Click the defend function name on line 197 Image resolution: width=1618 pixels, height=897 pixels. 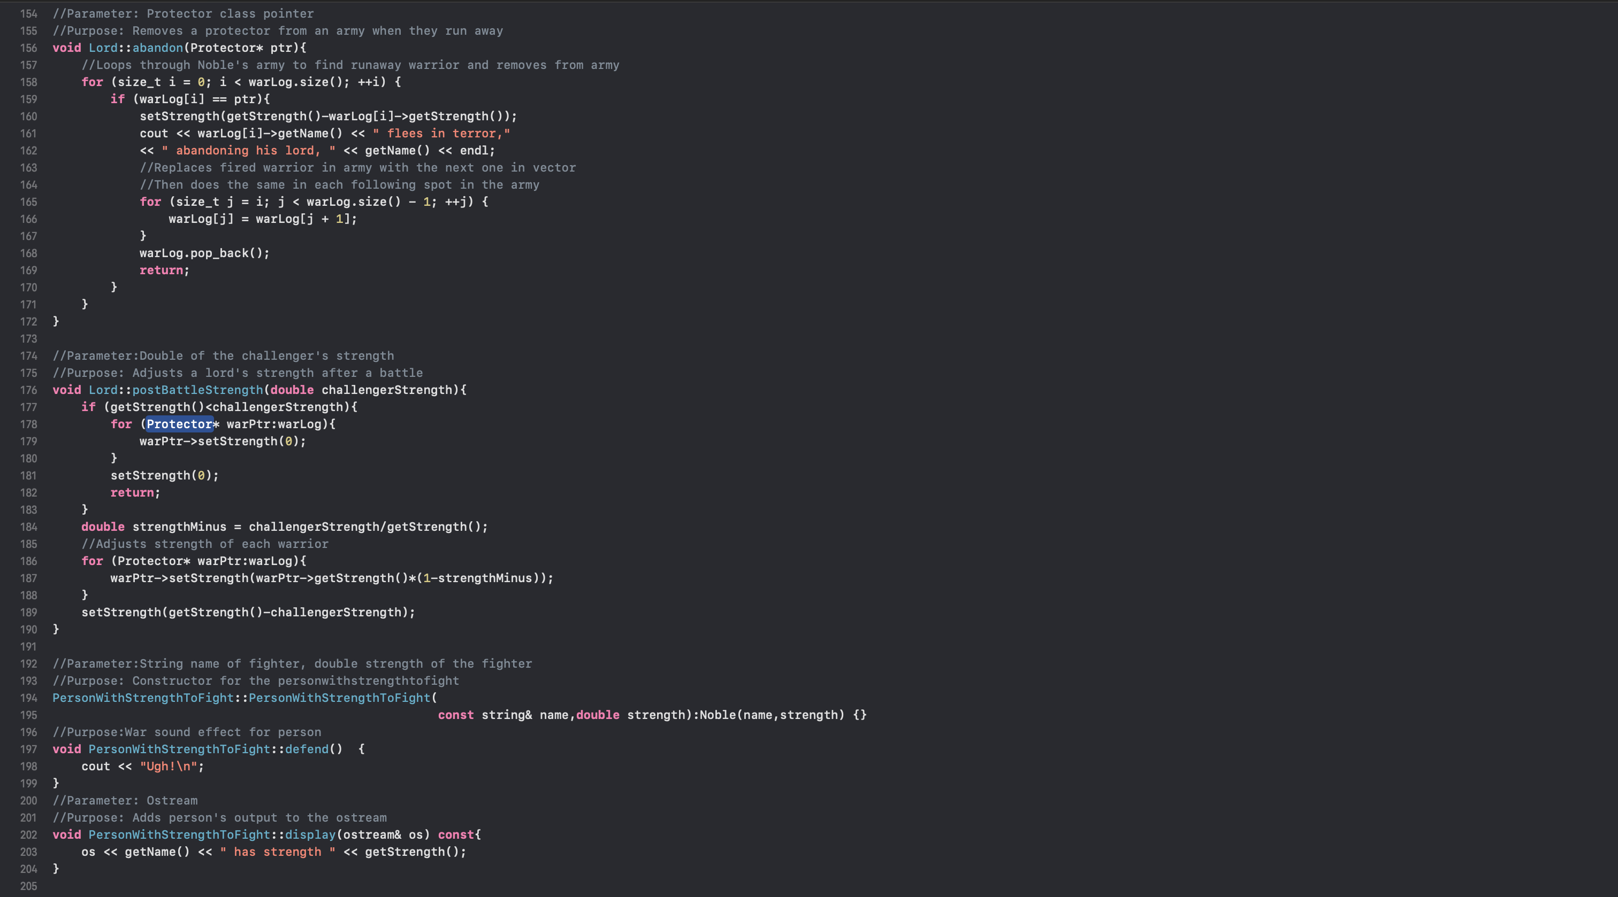click(x=307, y=749)
